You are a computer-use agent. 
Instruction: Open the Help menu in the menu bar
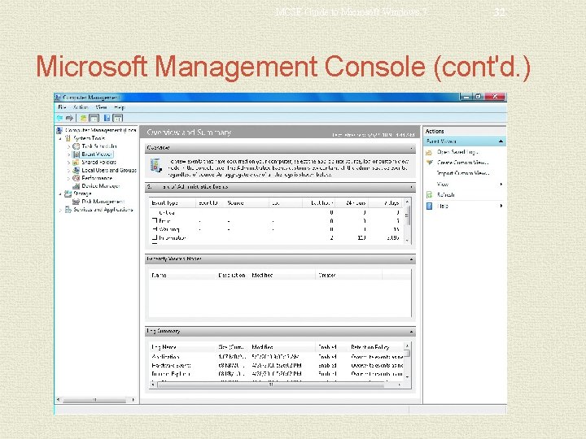coord(119,107)
